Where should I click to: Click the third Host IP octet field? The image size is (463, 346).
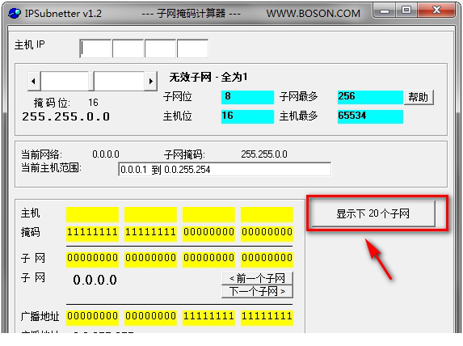(161, 49)
